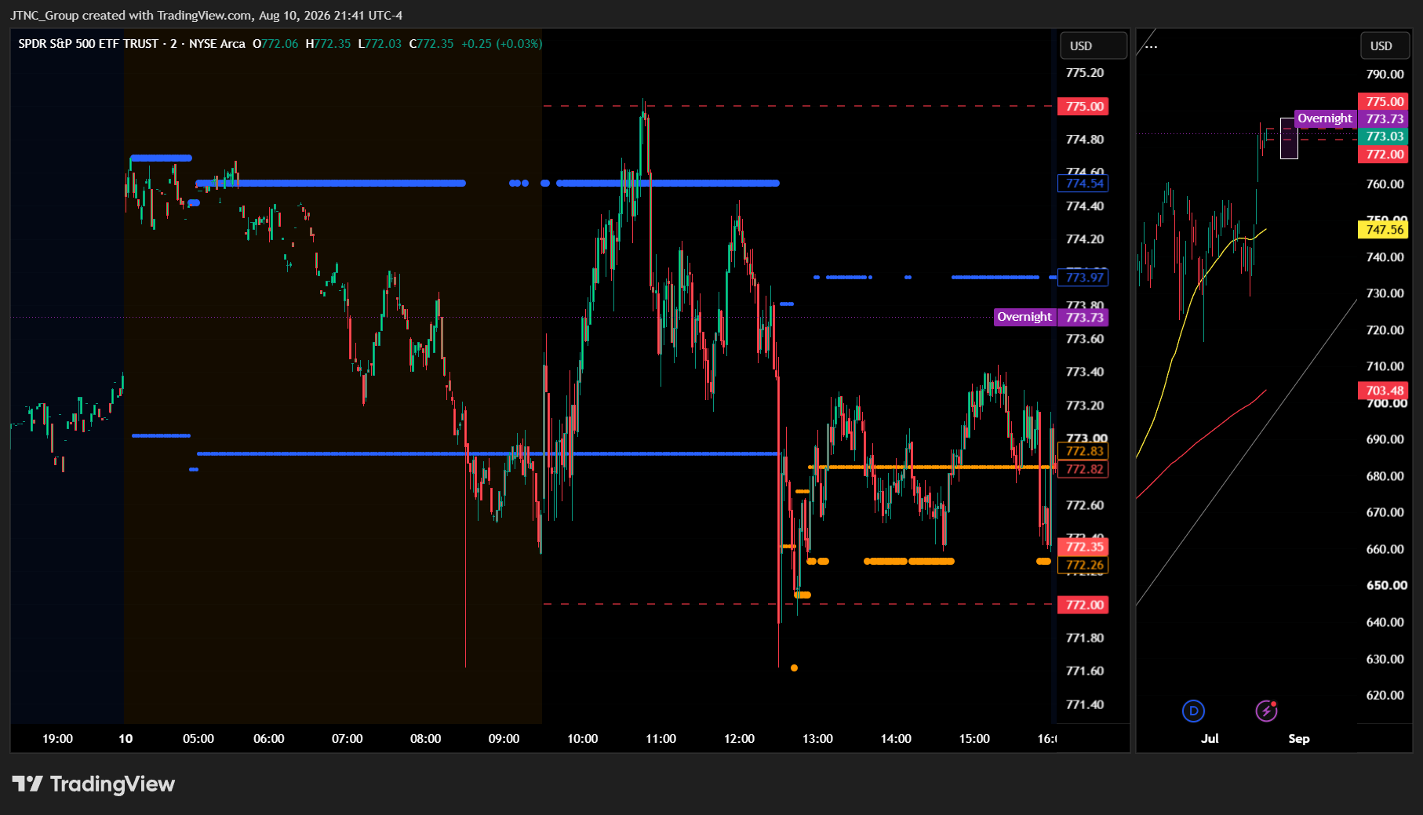Viewport: 1423px width, 815px height.
Task: Click the 13:00 time axis label
Action: pos(818,739)
